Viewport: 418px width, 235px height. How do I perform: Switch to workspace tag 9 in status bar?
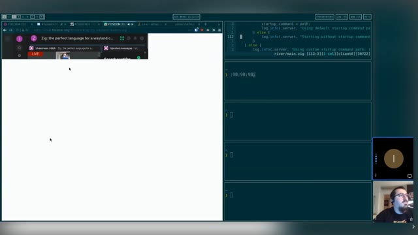(42, 17)
